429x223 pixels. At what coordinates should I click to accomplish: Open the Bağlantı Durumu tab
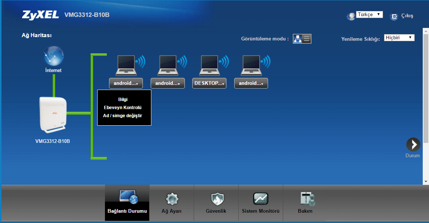click(127, 203)
